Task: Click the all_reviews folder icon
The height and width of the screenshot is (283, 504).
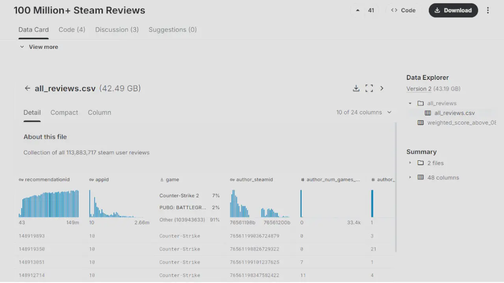Action: (x=421, y=103)
